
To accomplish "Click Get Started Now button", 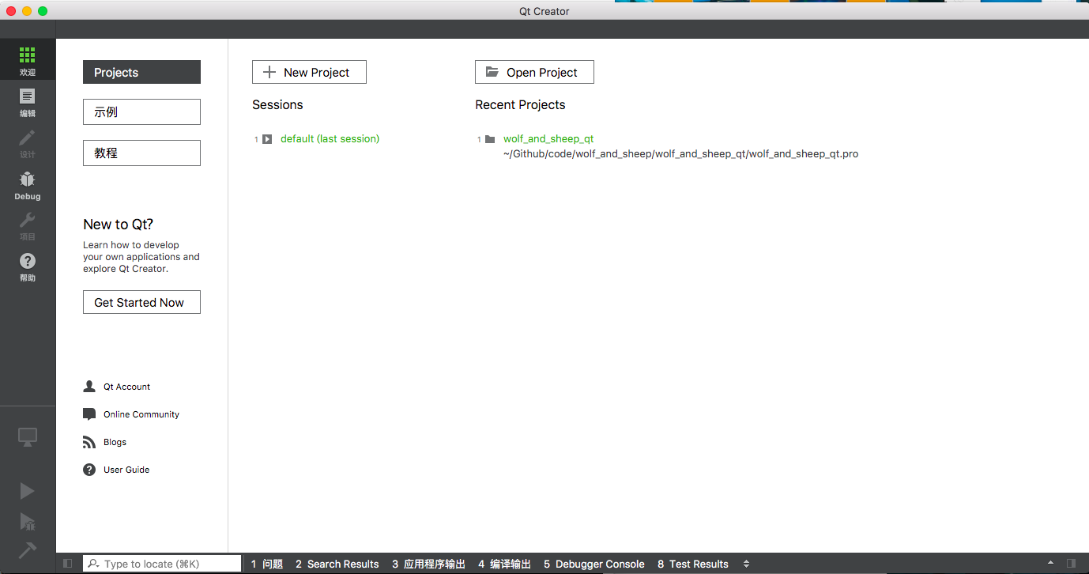I will [x=141, y=302].
